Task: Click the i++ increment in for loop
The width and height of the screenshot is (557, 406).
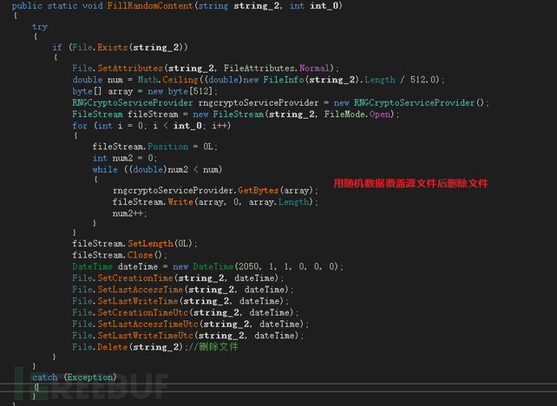Action: 220,126
